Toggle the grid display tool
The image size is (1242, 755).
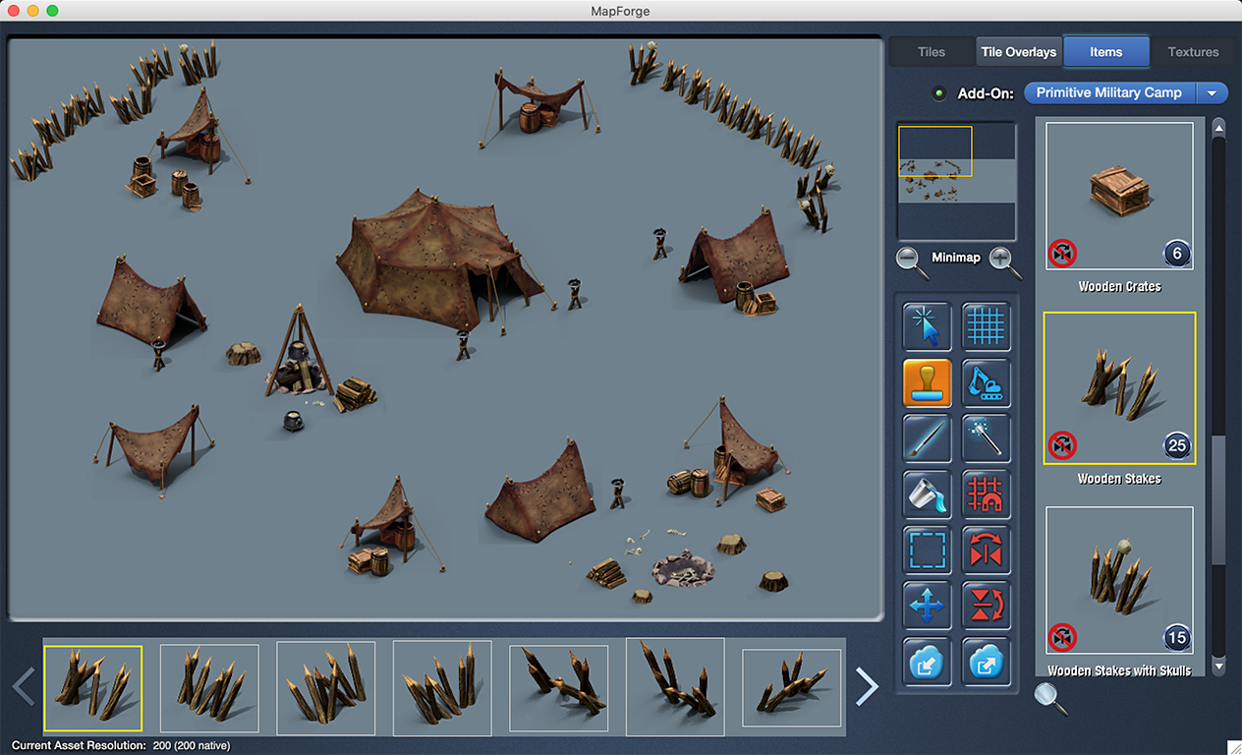(x=986, y=326)
